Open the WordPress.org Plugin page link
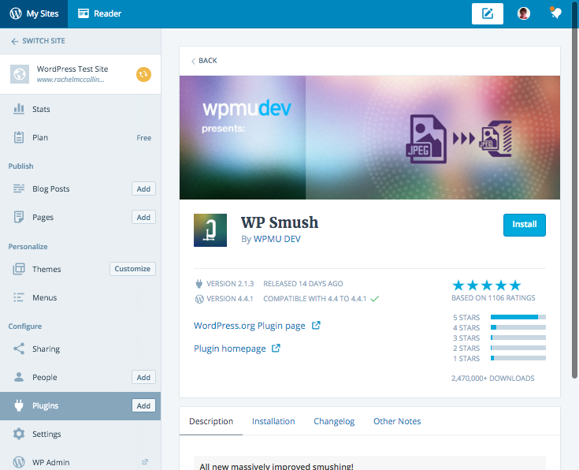Viewport: 579px width, 470px height. click(x=250, y=326)
